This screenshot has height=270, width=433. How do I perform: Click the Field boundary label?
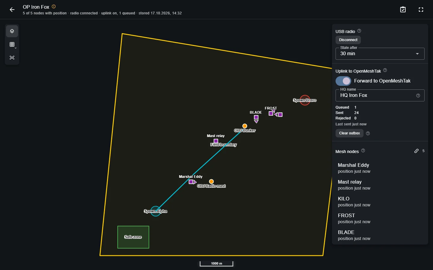coord(223,145)
